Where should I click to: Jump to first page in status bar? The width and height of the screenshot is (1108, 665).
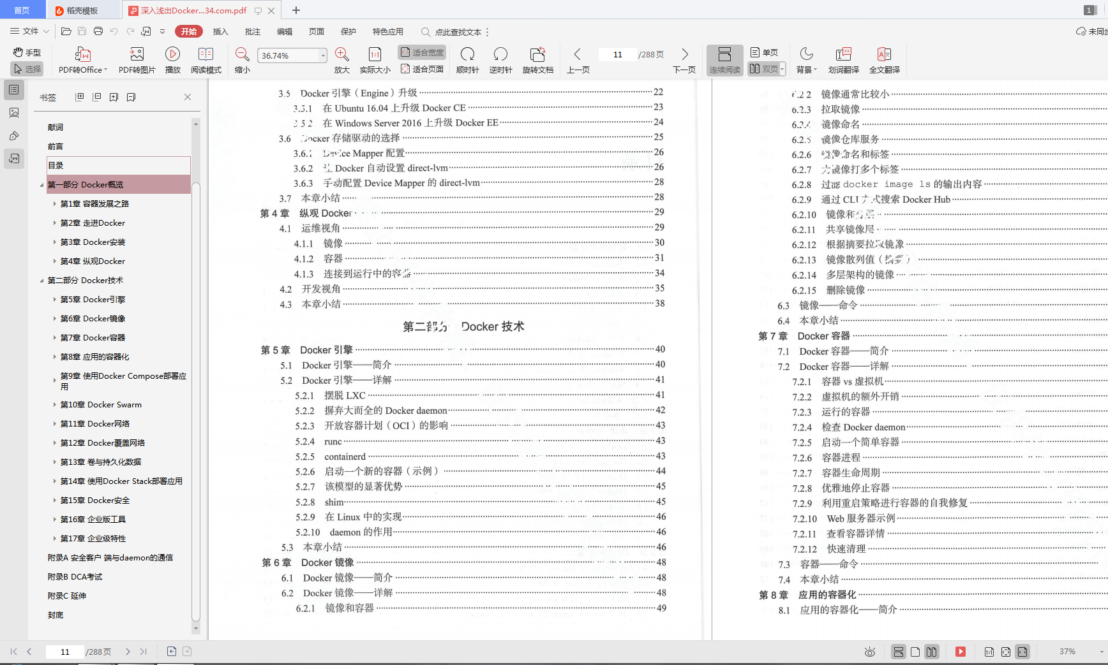[13, 652]
